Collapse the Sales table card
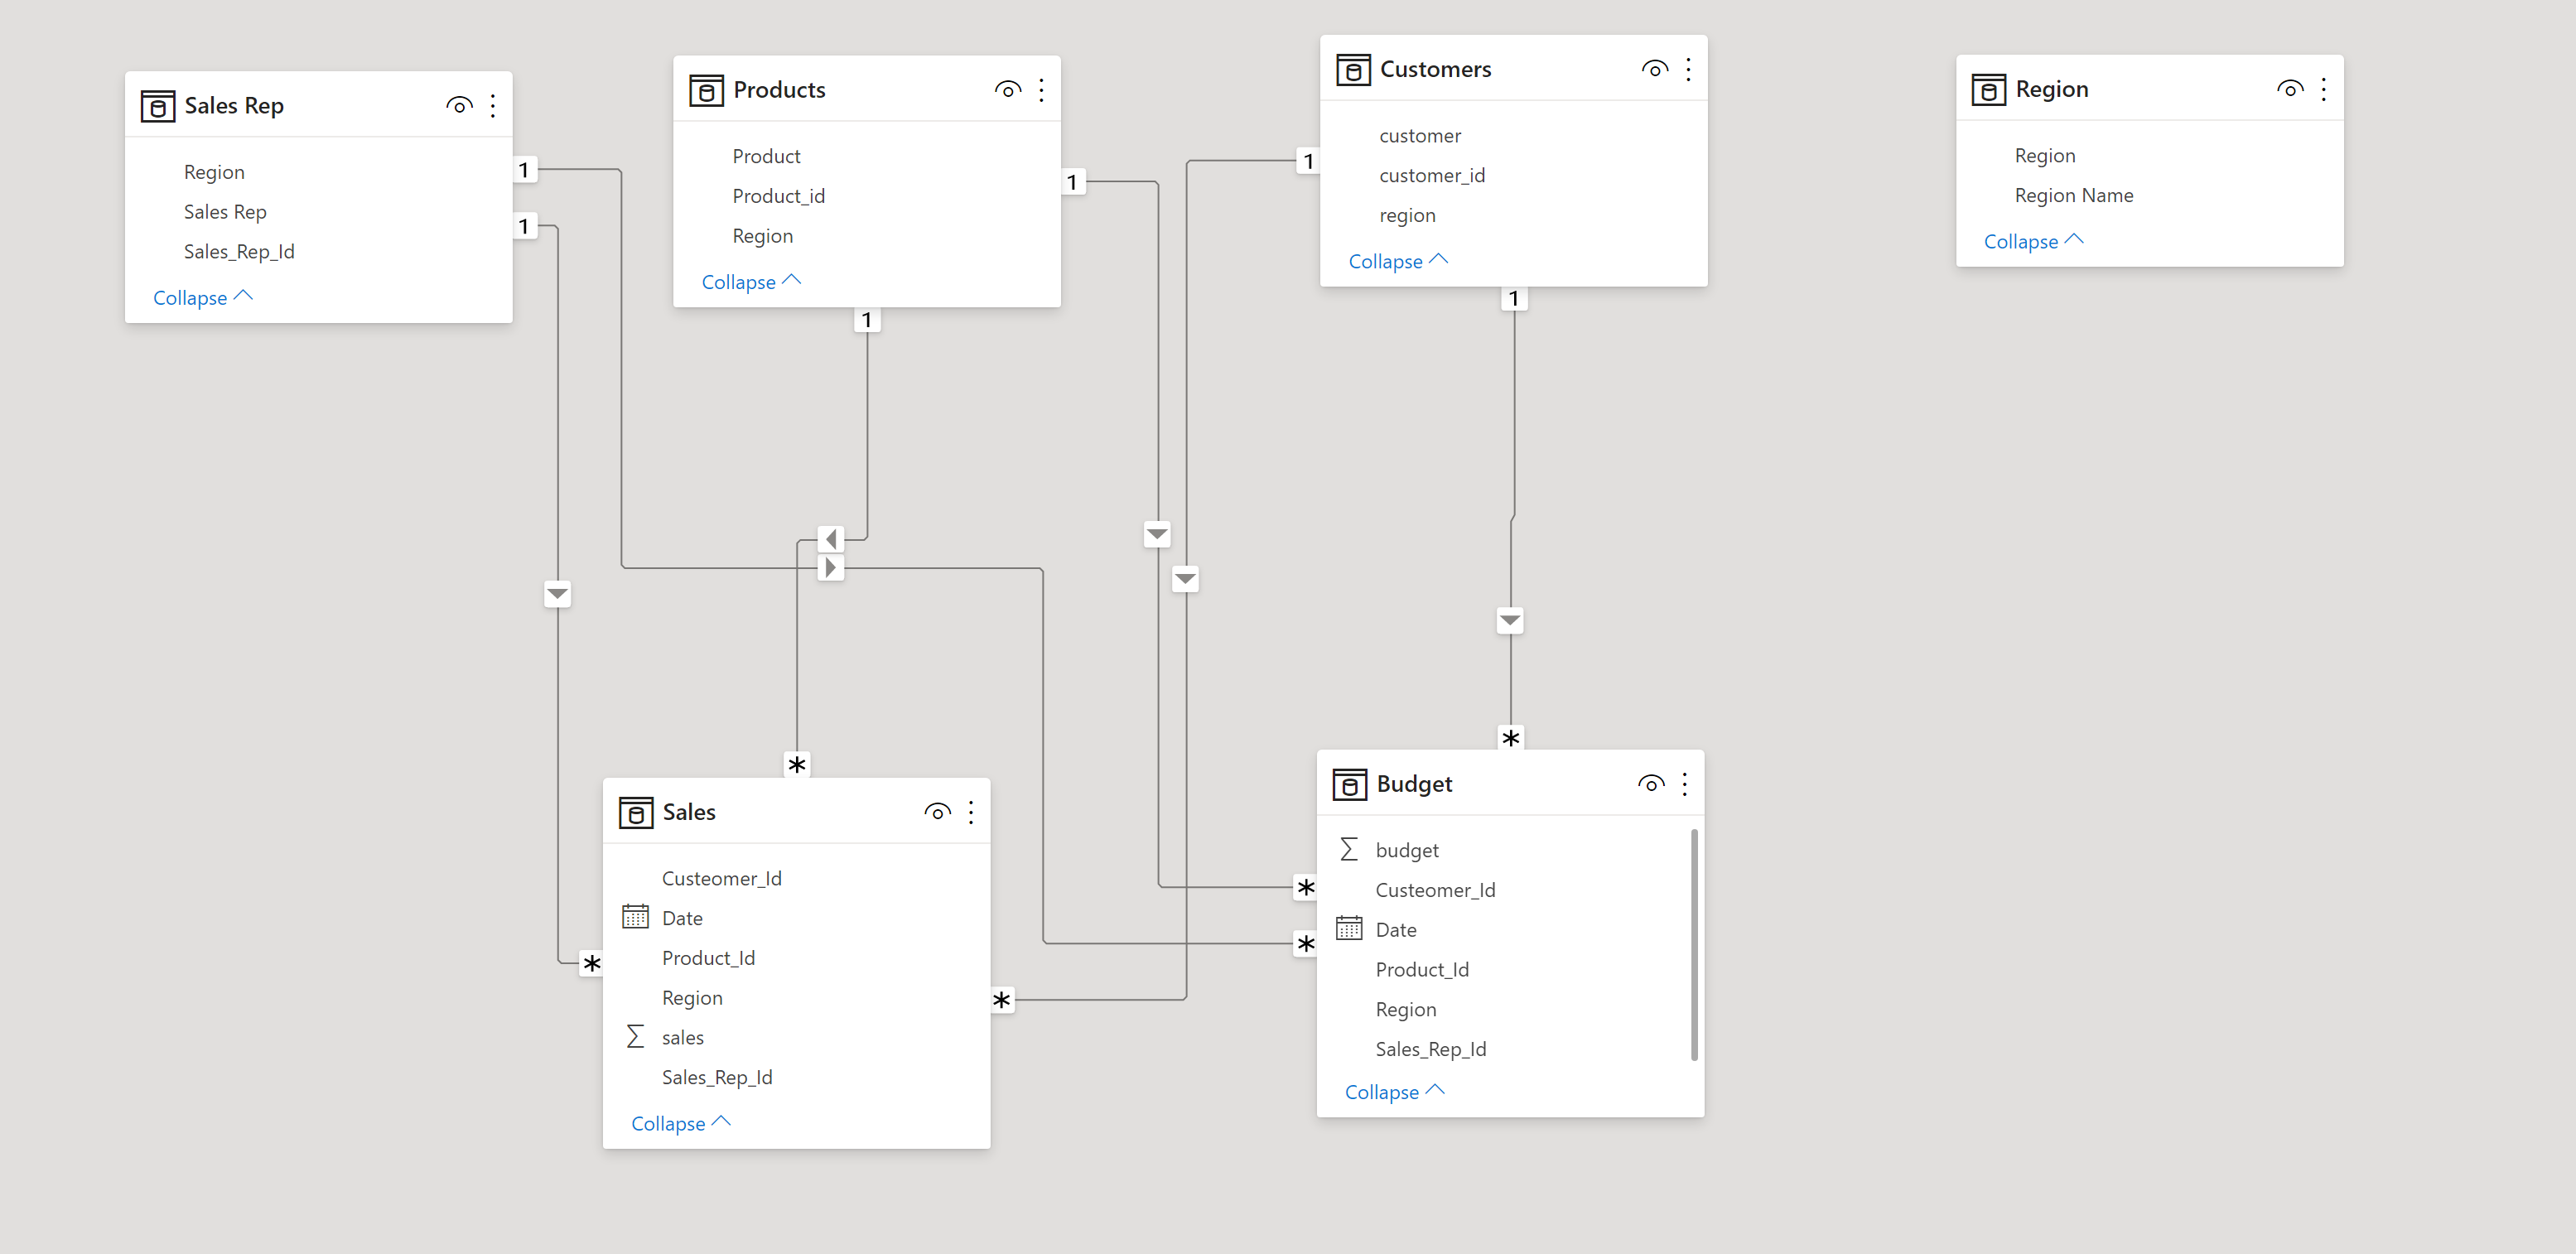Image resolution: width=2576 pixels, height=1254 pixels. pyautogui.click(x=681, y=1123)
